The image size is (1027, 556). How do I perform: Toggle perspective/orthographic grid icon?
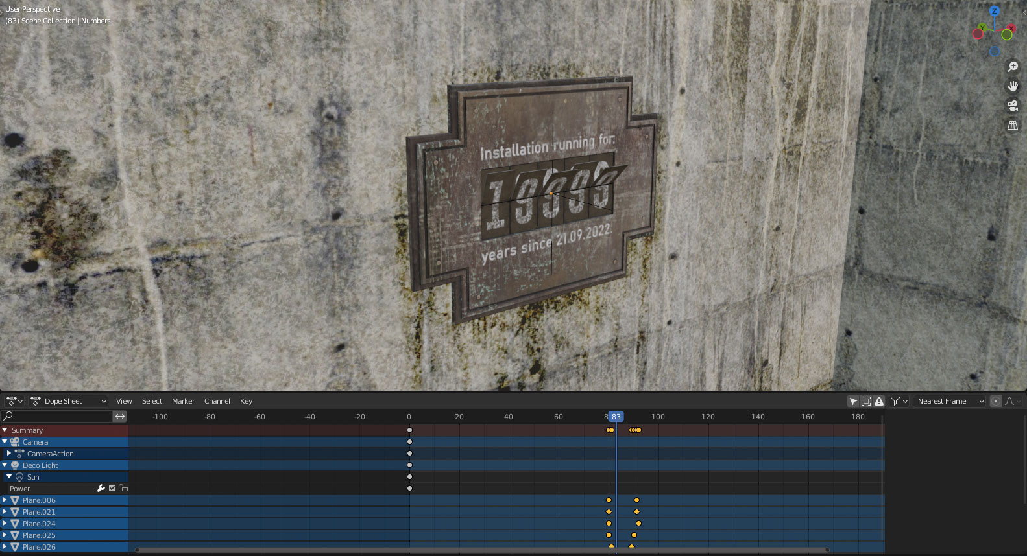click(x=1013, y=125)
